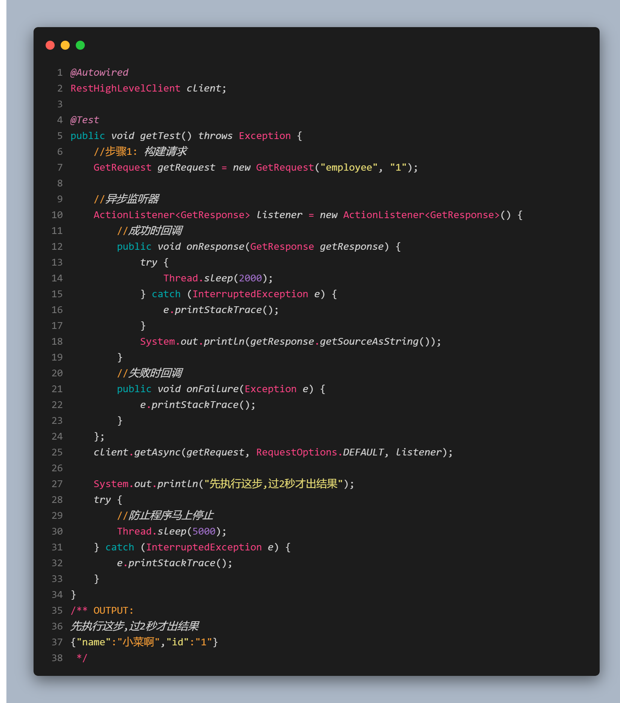This screenshot has width=620, height=703.
Task: Click the value 5000 in Thread.sleep
Action: [204, 531]
